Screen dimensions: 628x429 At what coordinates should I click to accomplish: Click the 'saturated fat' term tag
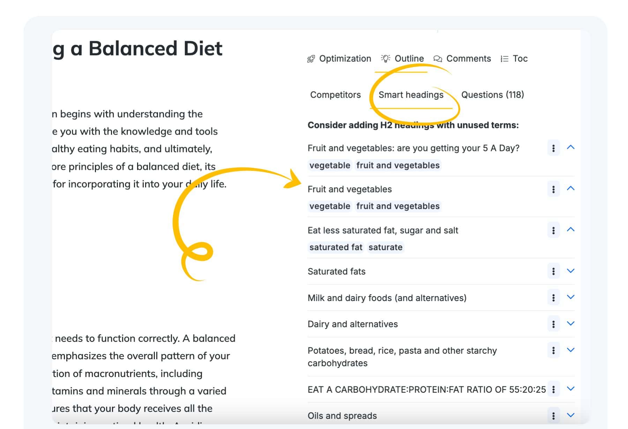click(336, 247)
